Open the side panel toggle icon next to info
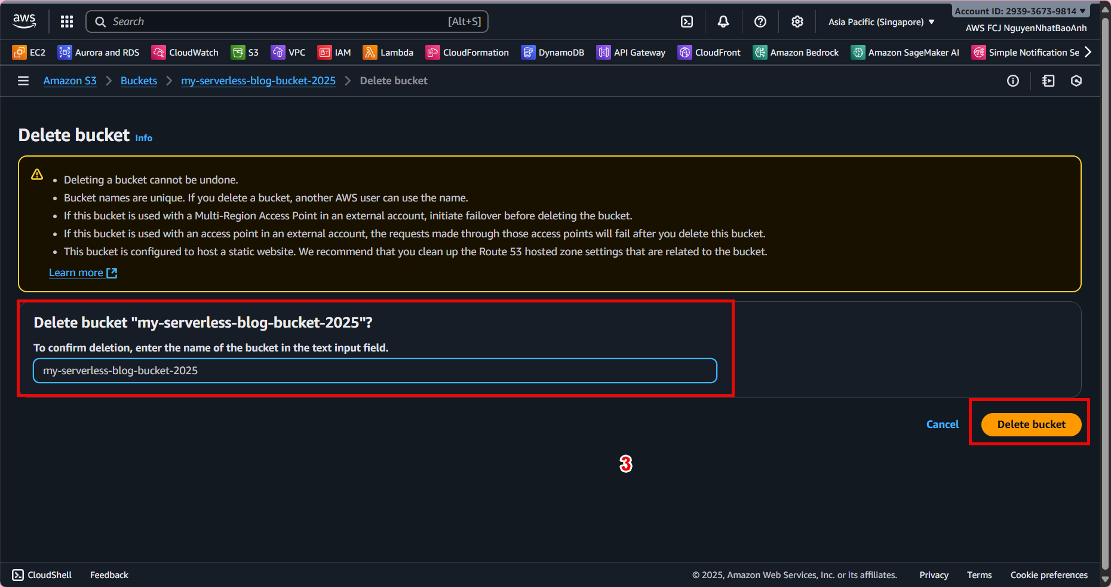 pyautogui.click(x=1048, y=81)
